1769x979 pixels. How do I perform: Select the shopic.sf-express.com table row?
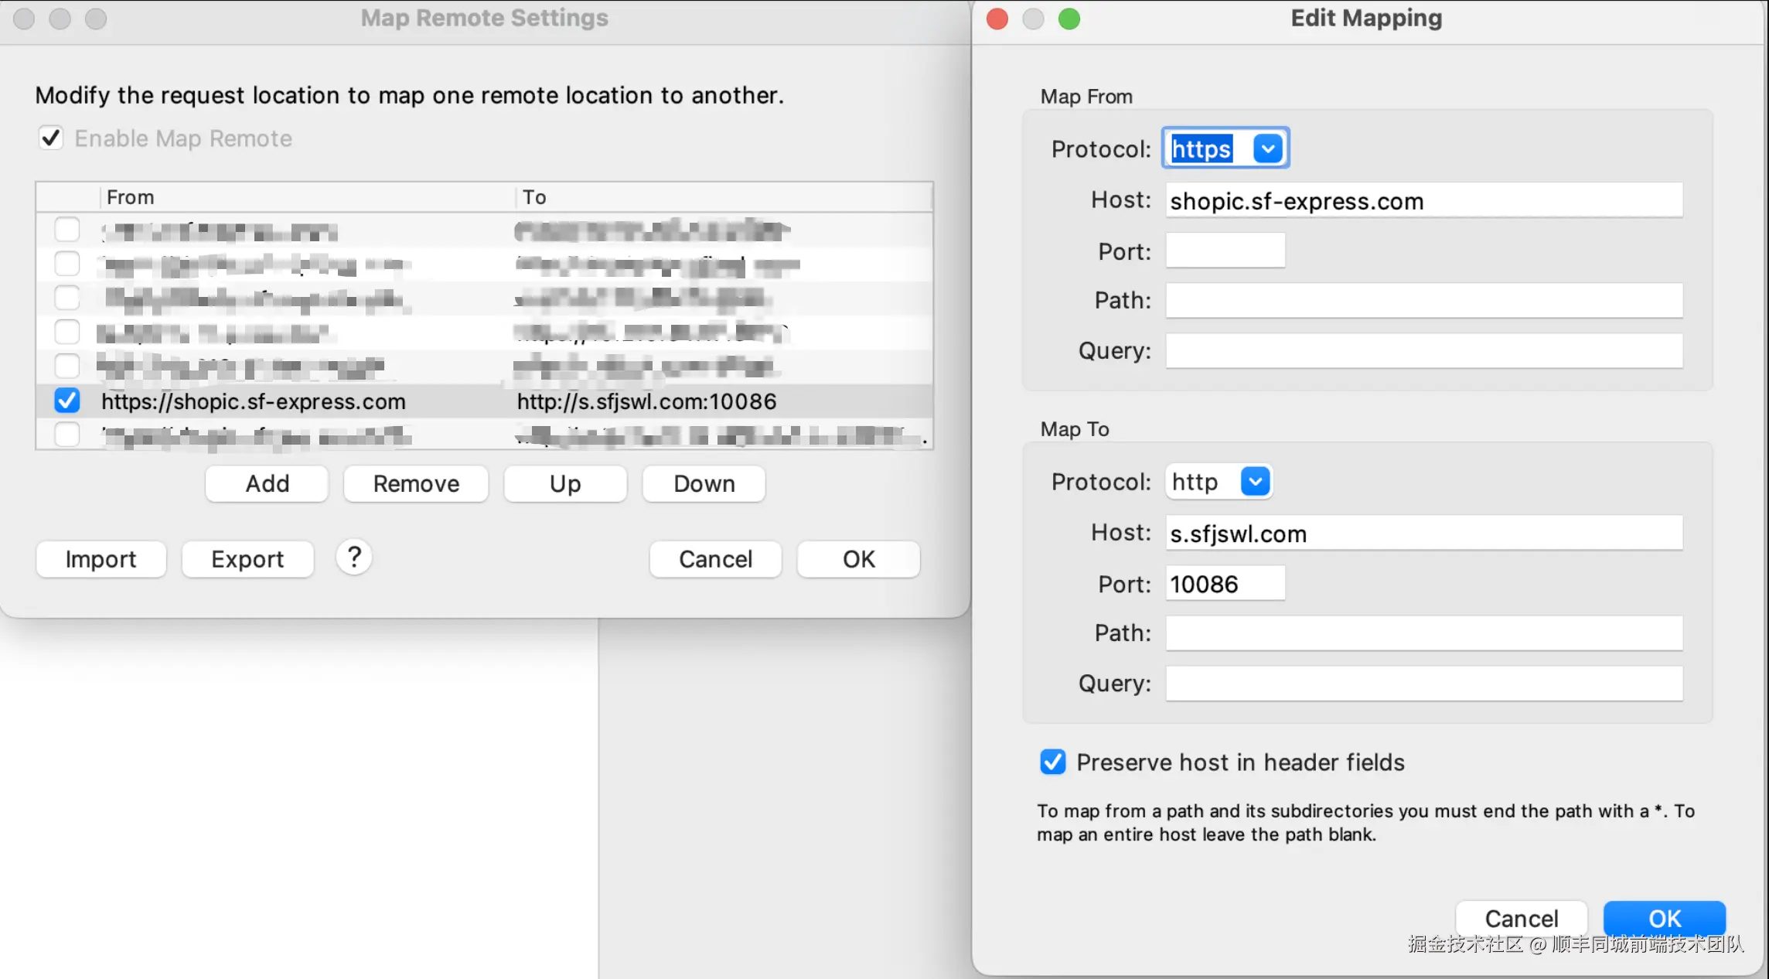point(309,401)
